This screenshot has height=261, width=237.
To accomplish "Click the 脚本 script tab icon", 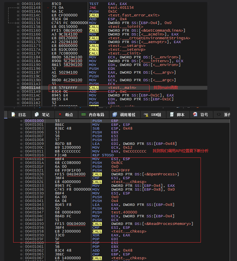I will pyautogui.click(x=172, y=115).
